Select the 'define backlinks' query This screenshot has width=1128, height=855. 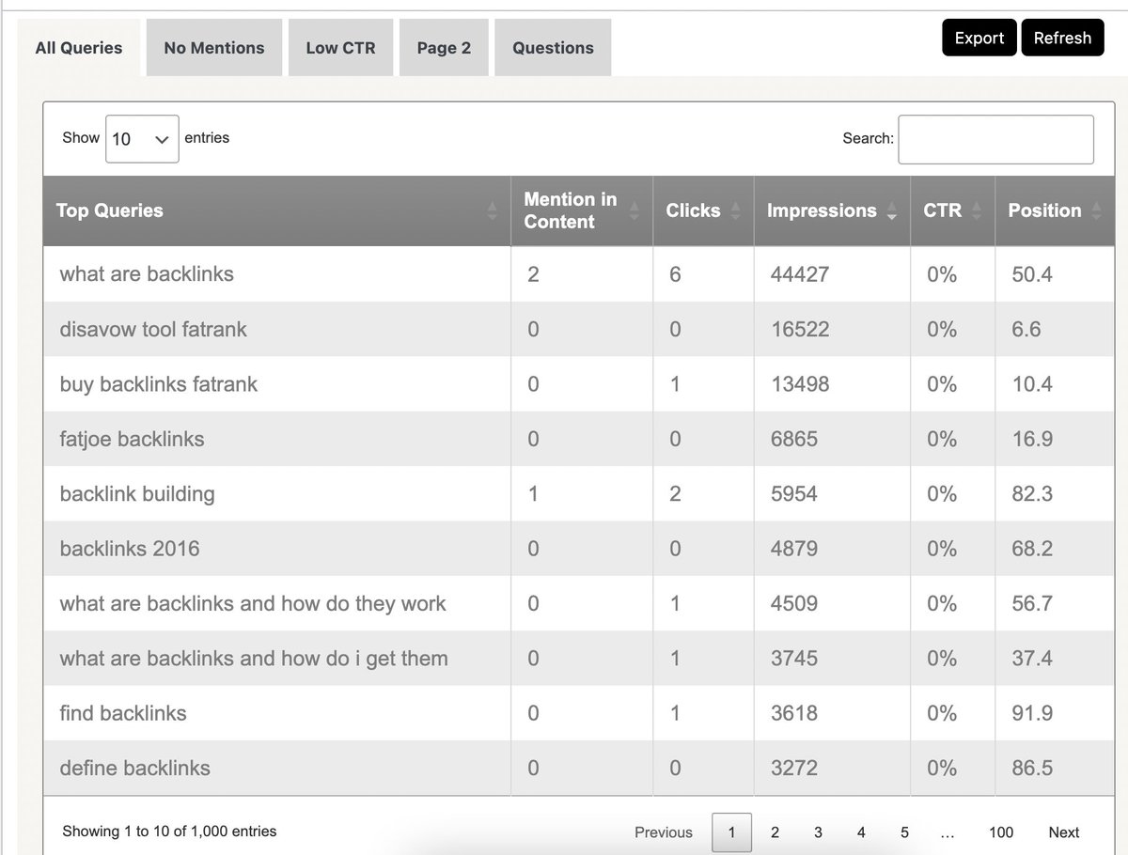[x=134, y=768]
